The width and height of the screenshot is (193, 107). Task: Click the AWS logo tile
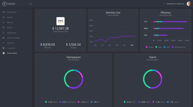click(x=60, y=21)
